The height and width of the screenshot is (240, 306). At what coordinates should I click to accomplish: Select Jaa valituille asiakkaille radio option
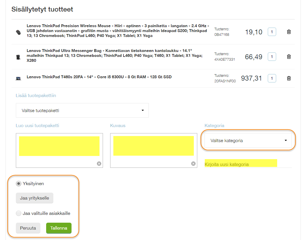pos(19,213)
